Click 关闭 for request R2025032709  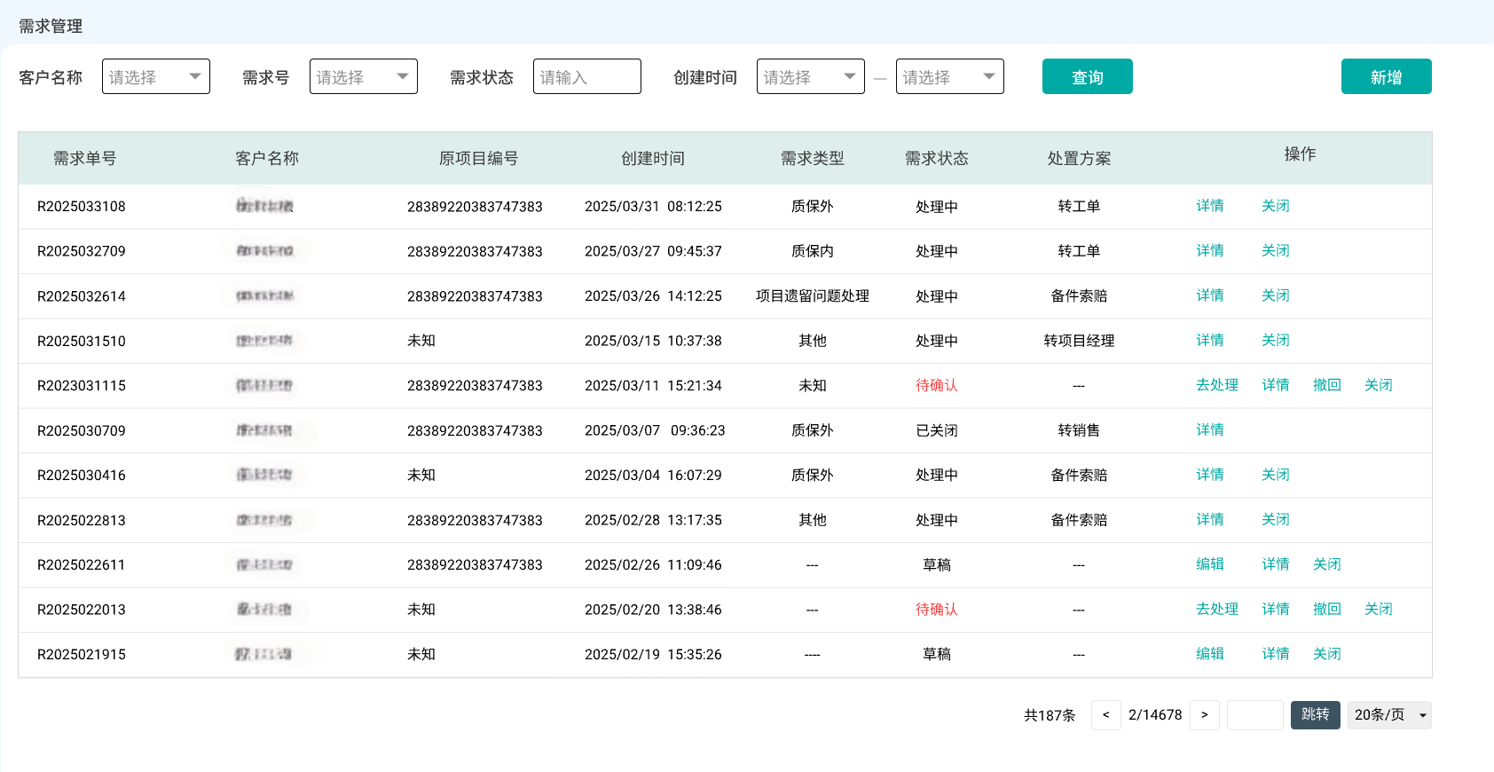click(x=1275, y=251)
